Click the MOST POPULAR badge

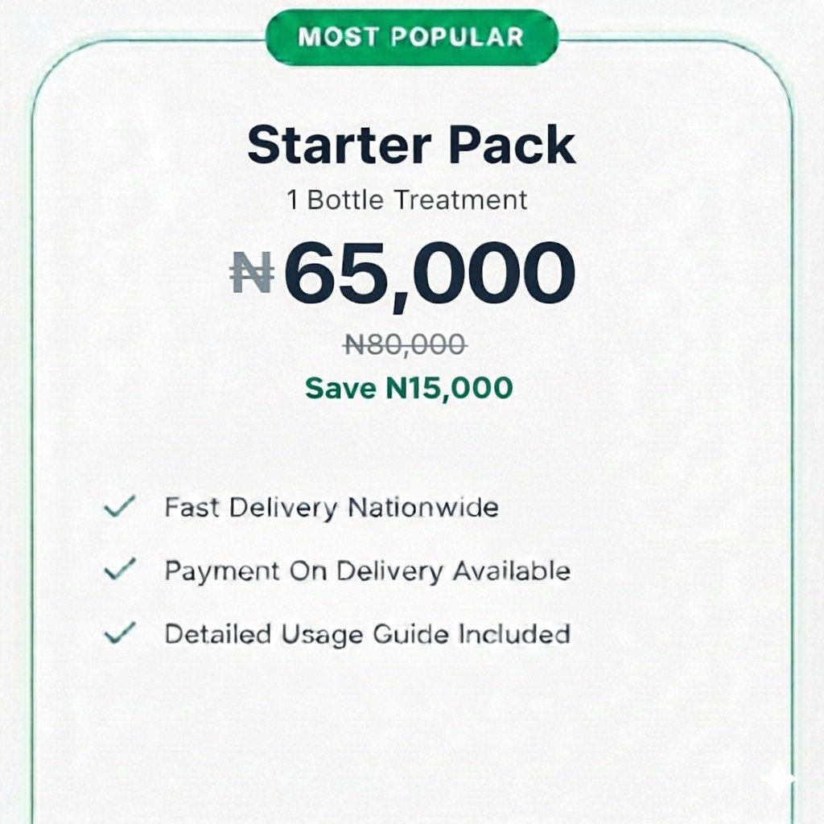click(411, 37)
